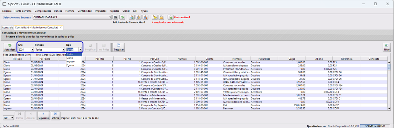Screen dimensions: 394x128
Task: Click the Actualizar refresh button
Action: point(9,47)
